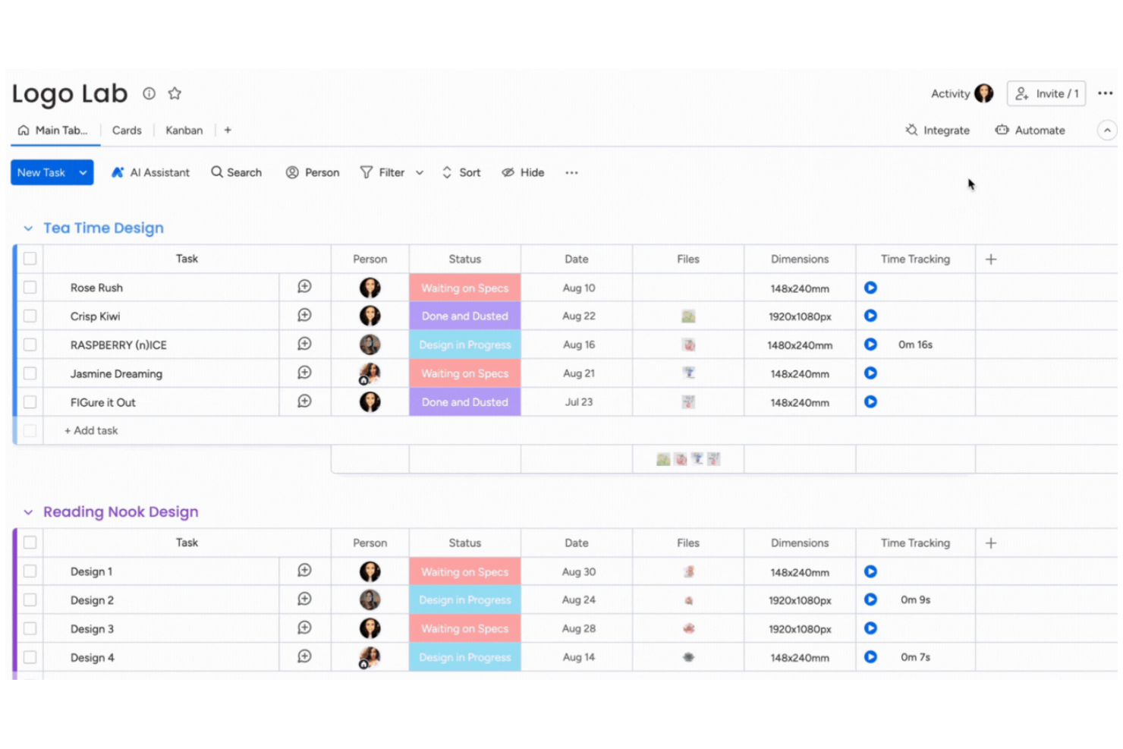This screenshot has width=1123, height=749.
Task: Check the checkbox for the Crisp Kiwi row
Action: (x=30, y=316)
